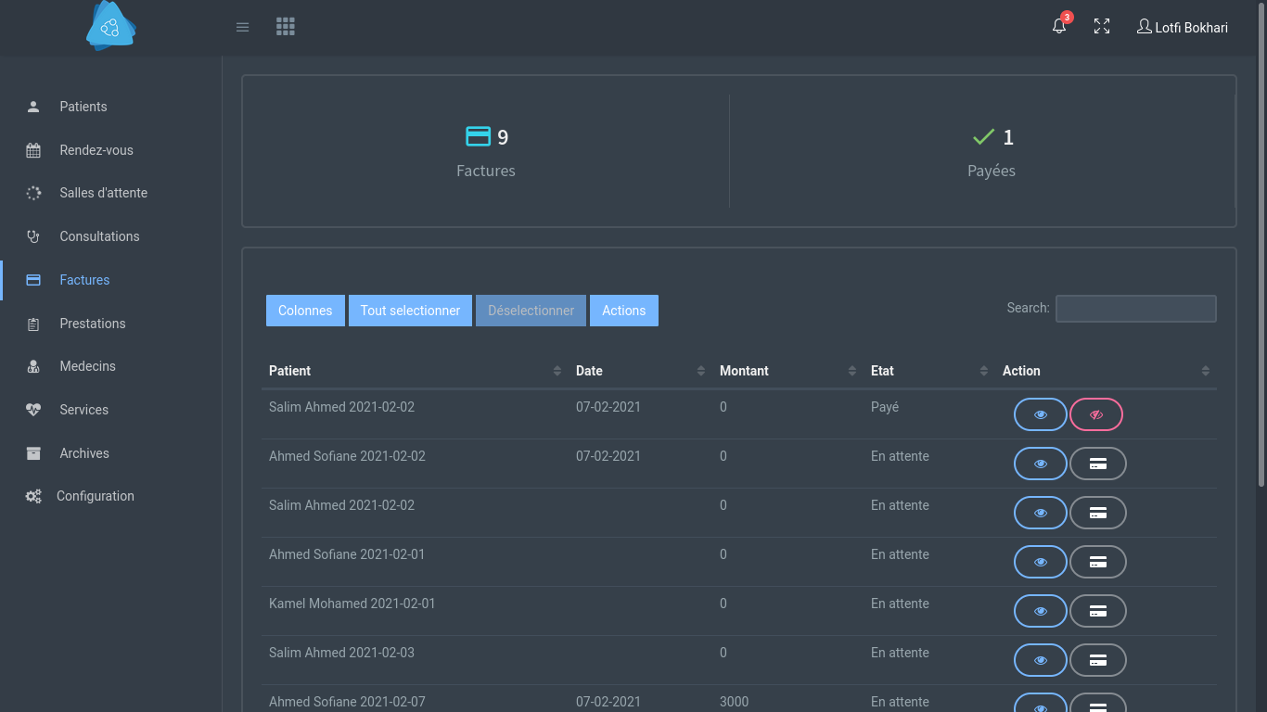Click the page vertical scrollbar

(1261, 246)
